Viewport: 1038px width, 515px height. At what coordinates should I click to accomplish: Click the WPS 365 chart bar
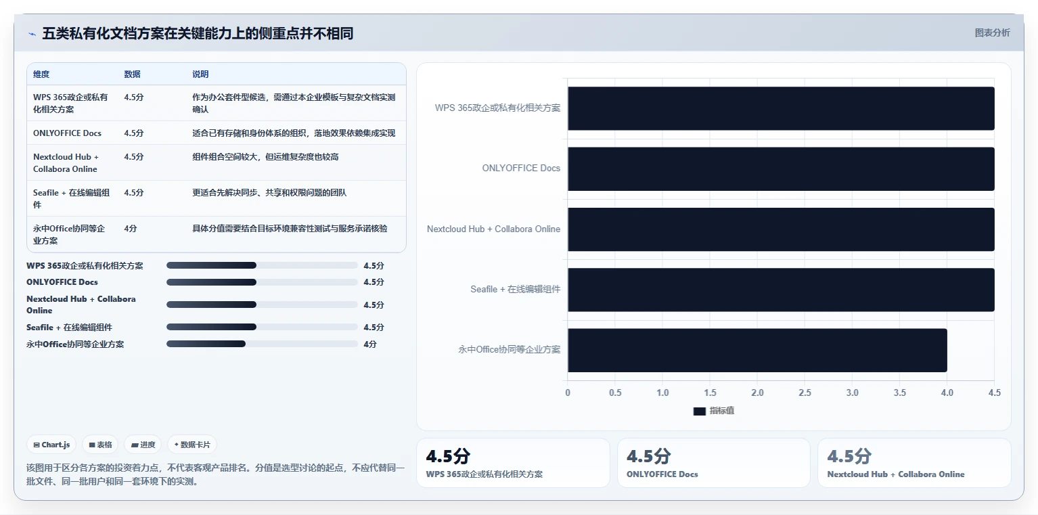pyautogui.click(x=781, y=108)
